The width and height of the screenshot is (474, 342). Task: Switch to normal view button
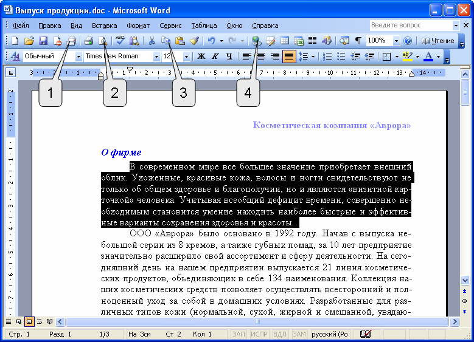pyautogui.click(x=9, y=322)
